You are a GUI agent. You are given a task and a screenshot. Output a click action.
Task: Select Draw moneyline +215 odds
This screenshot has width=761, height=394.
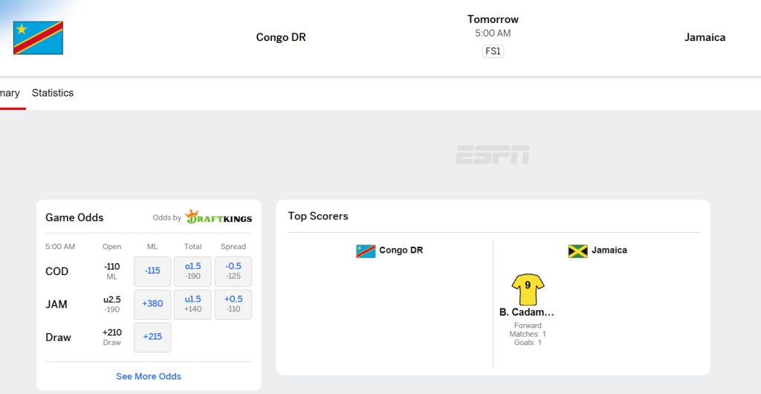pyautogui.click(x=152, y=337)
